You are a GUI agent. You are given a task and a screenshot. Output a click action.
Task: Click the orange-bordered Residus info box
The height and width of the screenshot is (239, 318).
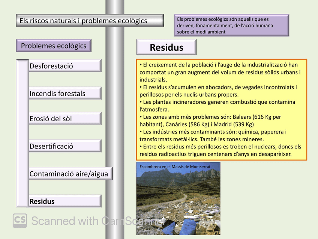[222, 109]
